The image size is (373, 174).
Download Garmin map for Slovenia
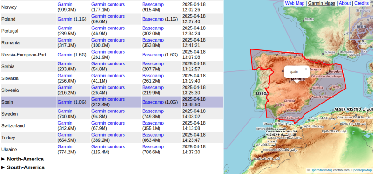point(65,87)
